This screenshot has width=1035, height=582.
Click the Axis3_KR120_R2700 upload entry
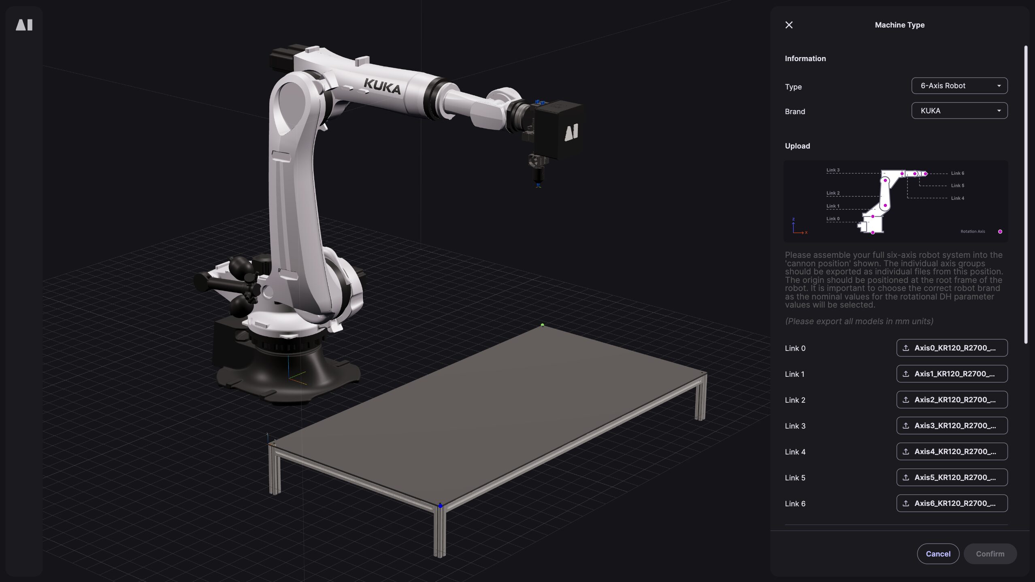(952, 425)
